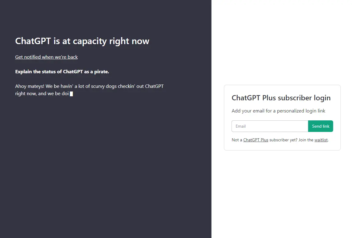Click 'right now, and we be doi' line

[42, 94]
